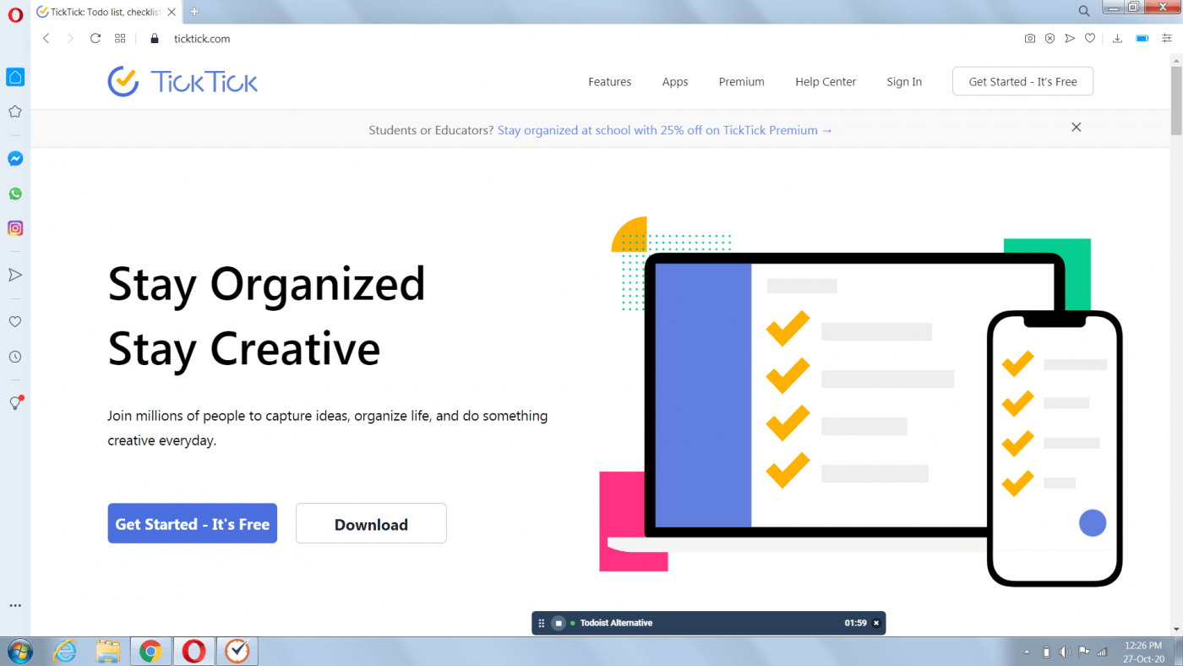The width and height of the screenshot is (1183, 666).
Task: Open Instagram in the sidebar
Action: pos(15,228)
